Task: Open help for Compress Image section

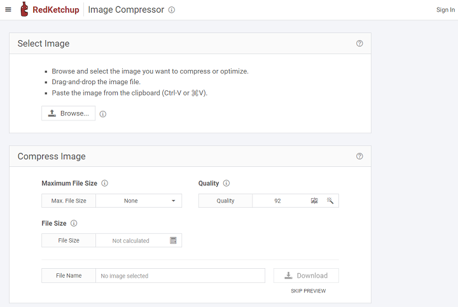Action: (x=359, y=156)
